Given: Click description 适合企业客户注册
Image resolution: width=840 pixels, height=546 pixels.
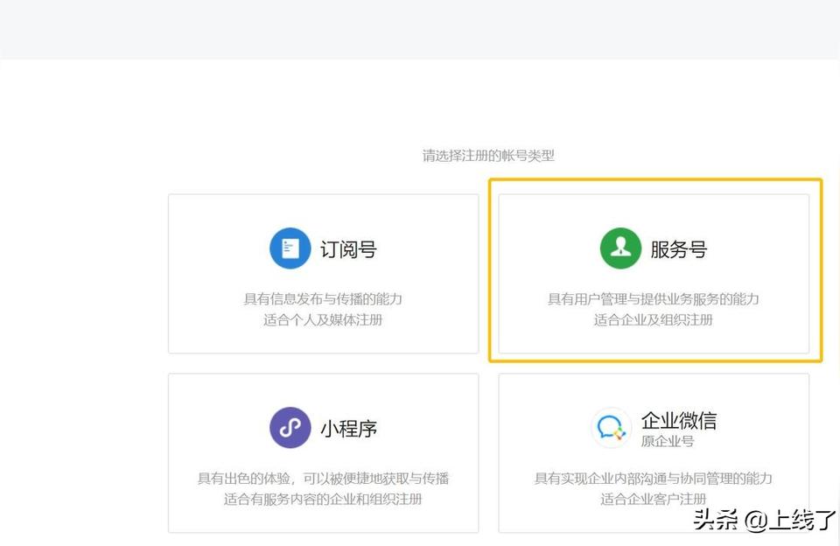Looking at the screenshot, I should pos(654,499).
